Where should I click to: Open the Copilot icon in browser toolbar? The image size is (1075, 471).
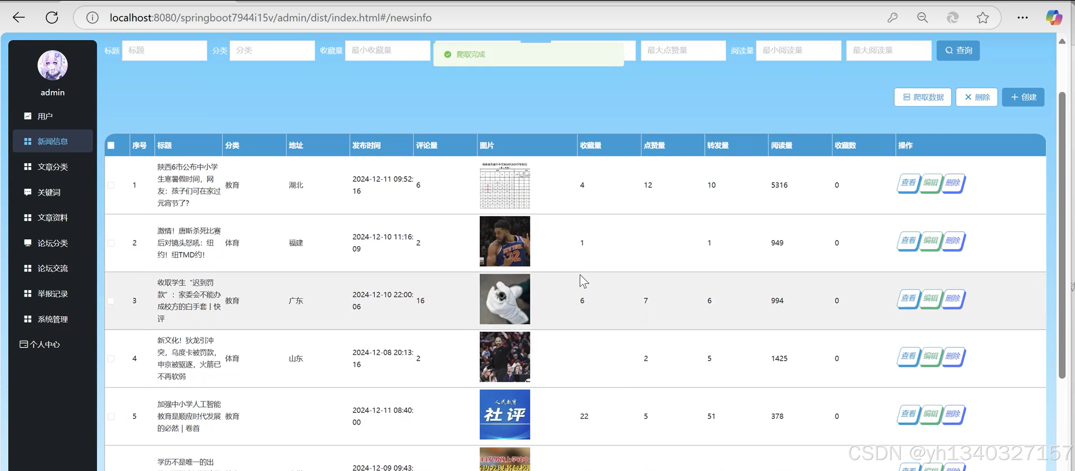coord(1053,18)
